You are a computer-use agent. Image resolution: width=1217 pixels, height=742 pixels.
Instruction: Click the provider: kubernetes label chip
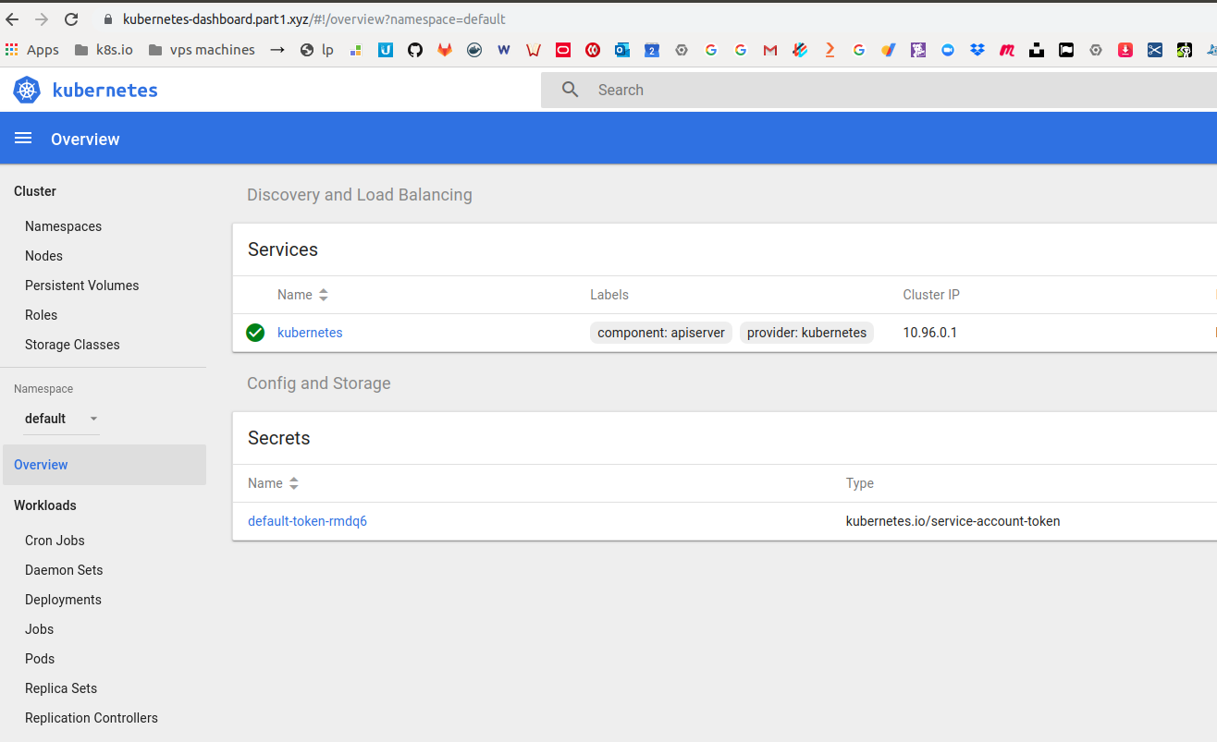(806, 333)
